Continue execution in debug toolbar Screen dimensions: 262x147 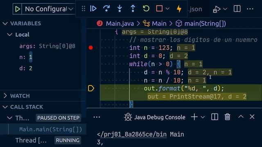coord(93,9)
